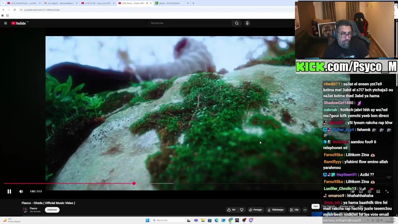
Task: Close the Kick Dashboard browser tab
Action: pyautogui.click(x=188, y=3)
